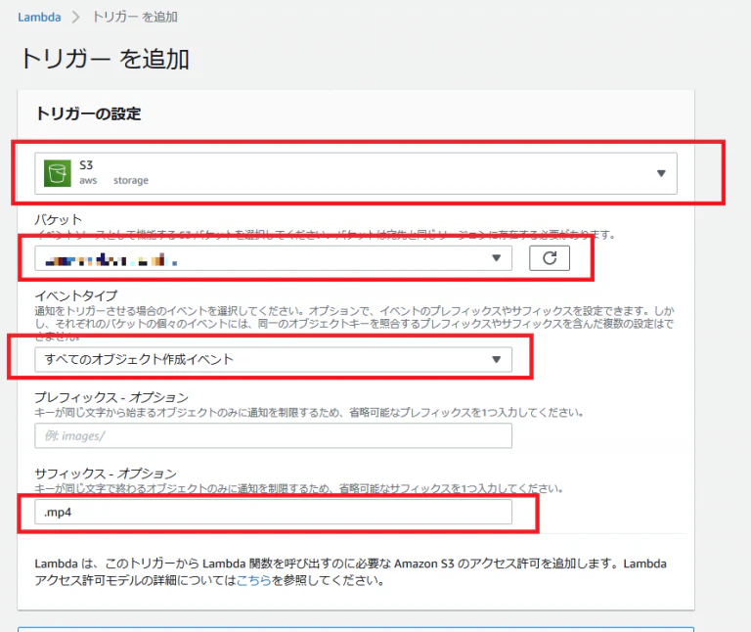Viewport: 751px width, 632px height.
Task: Click the 'aws' tag under S3
Action: (88, 181)
